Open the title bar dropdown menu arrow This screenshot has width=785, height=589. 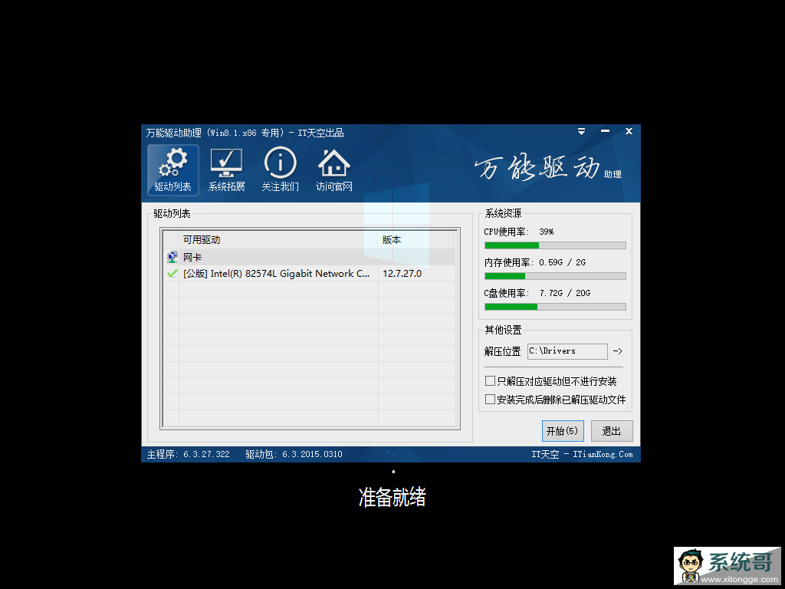pos(581,132)
